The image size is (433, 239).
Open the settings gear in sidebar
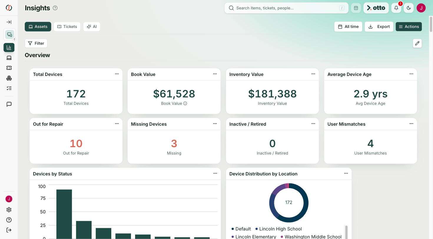click(x=9, y=210)
